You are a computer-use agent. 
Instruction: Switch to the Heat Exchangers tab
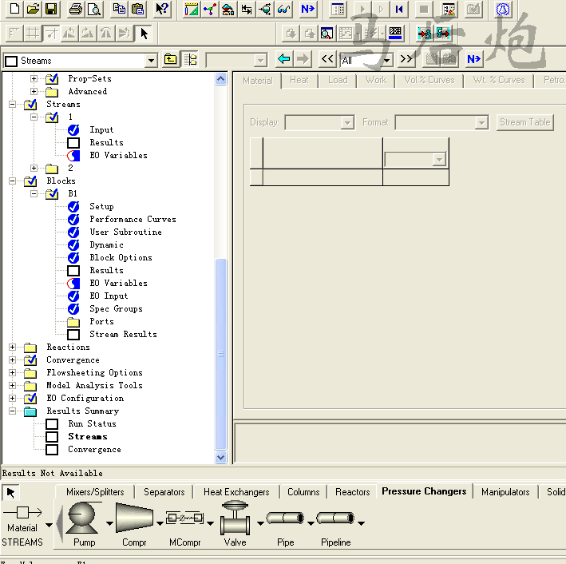point(236,492)
